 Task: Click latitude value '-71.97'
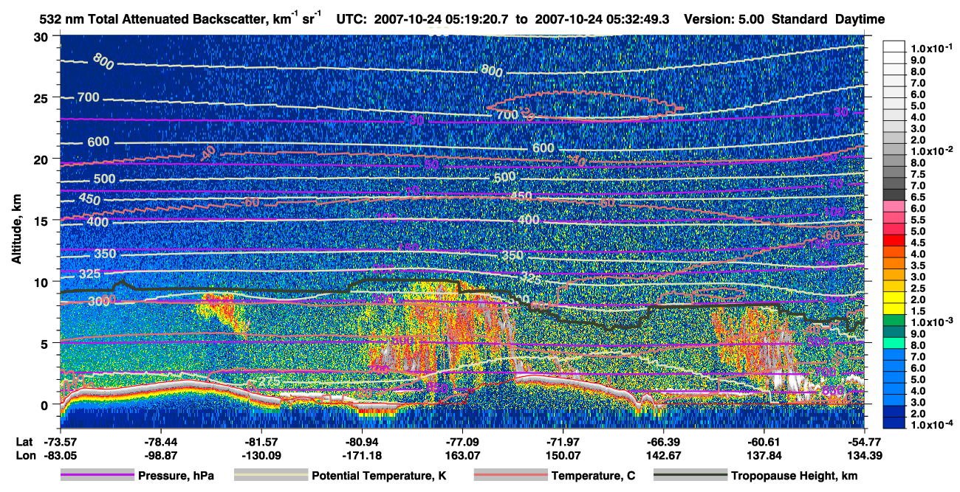tap(563, 442)
